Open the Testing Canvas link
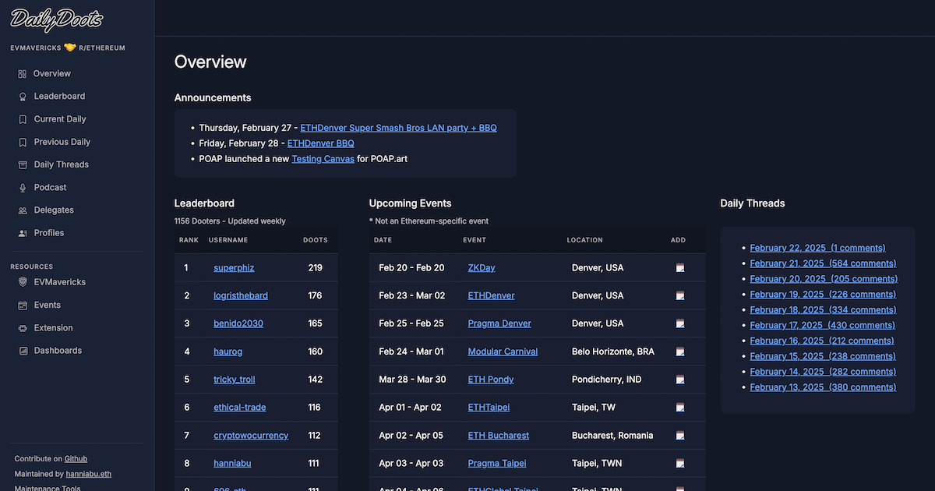The image size is (935, 491). point(323,159)
